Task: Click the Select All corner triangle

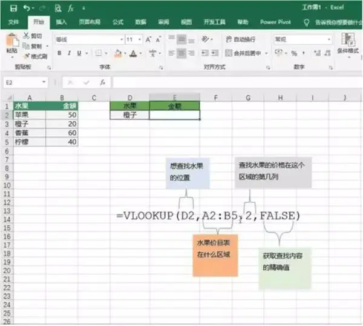Action: click(9, 98)
